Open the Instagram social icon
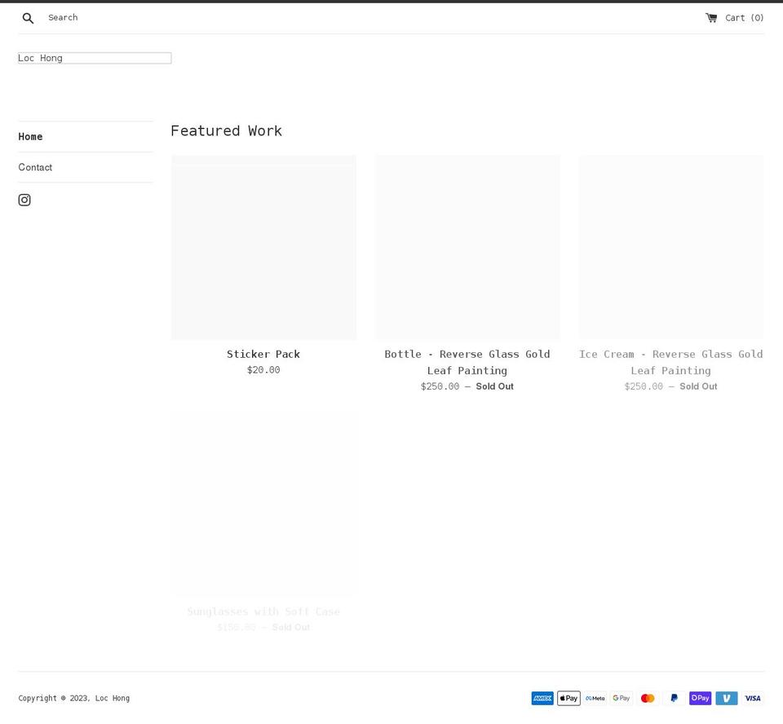783x724 pixels. [24, 200]
